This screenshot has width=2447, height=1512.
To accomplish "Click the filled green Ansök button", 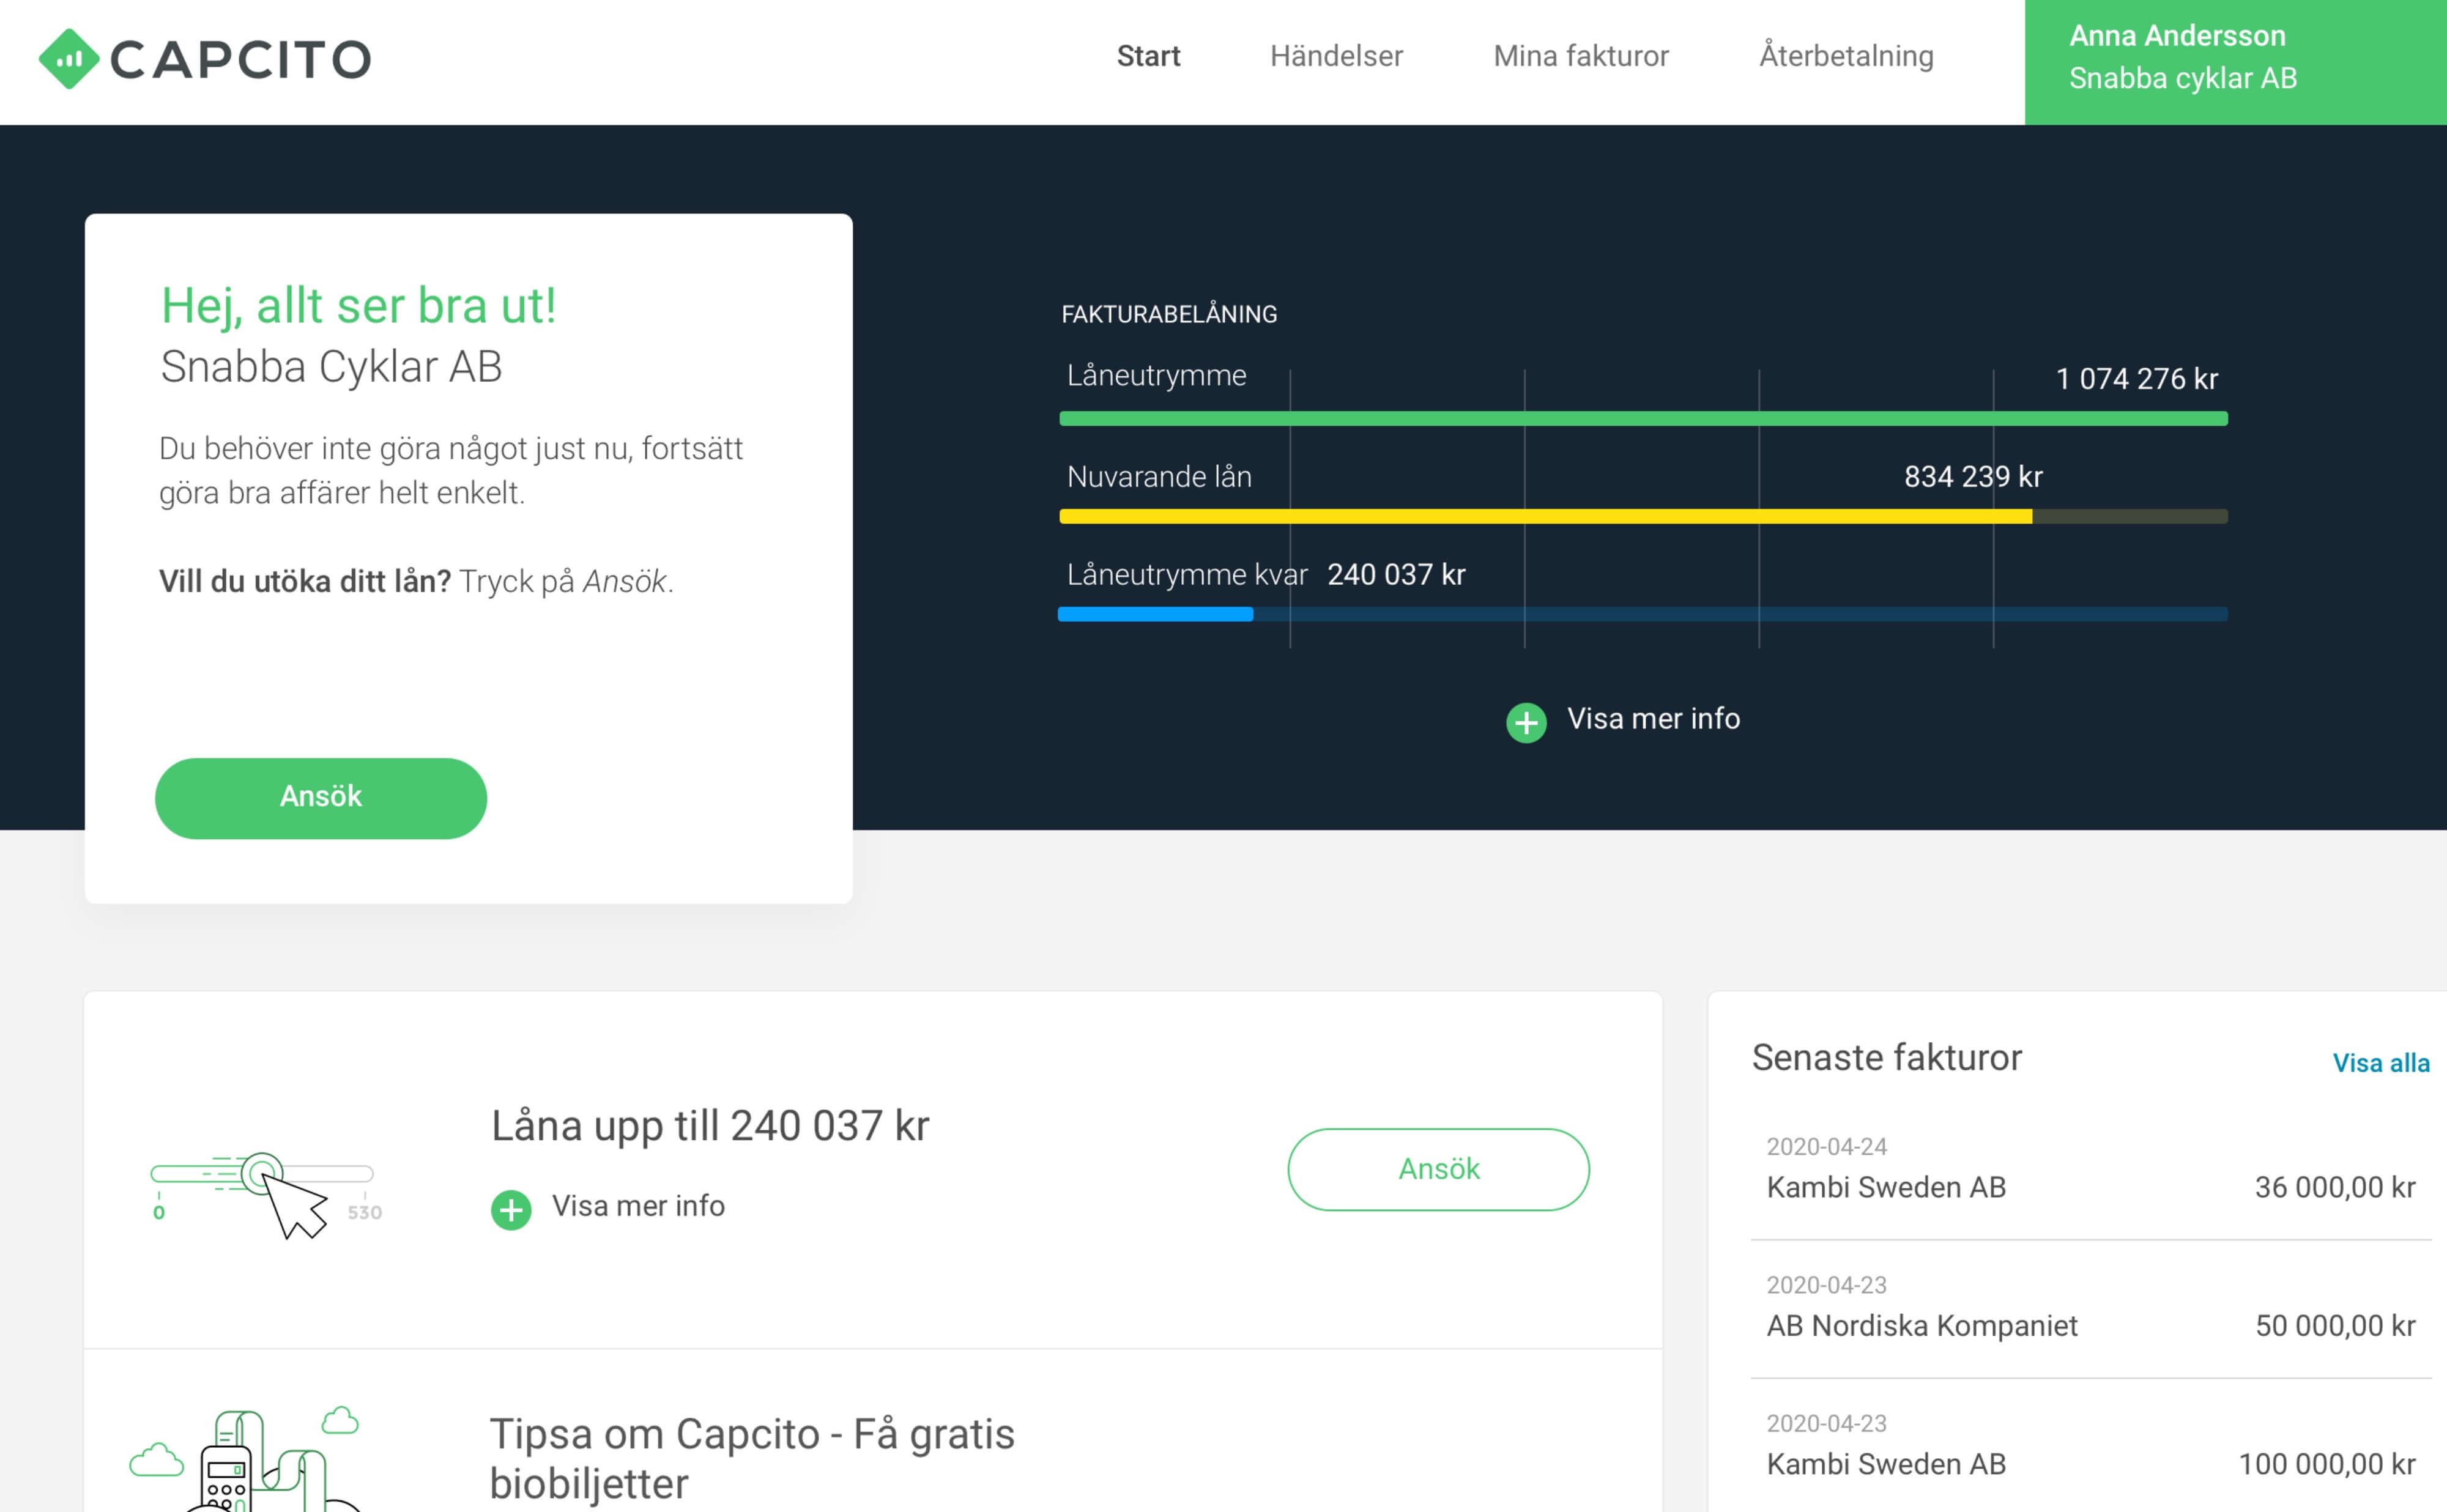I will click(321, 798).
